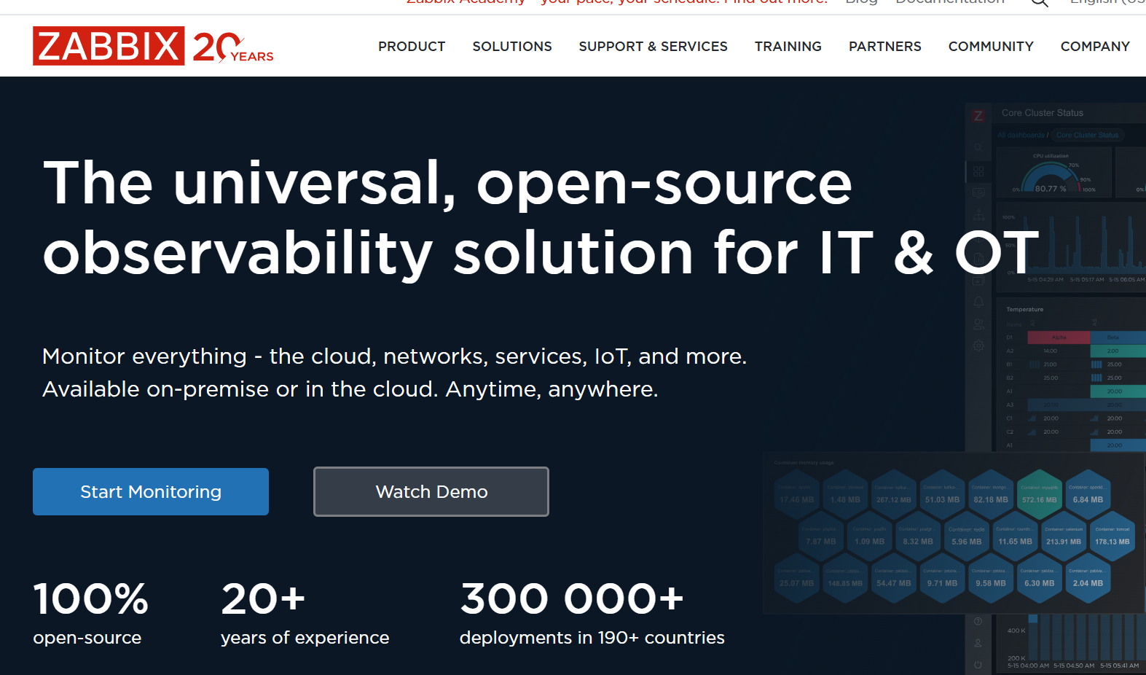The height and width of the screenshot is (675, 1146).
Task: Click dashboards grid icon in preview sidebar
Action: click(x=978, y=171)
